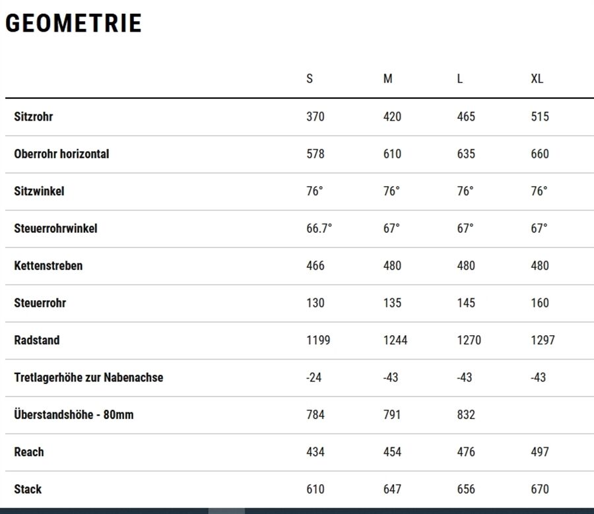
Task: Click the Sitzwinkel row label
Action: (39, 191)
